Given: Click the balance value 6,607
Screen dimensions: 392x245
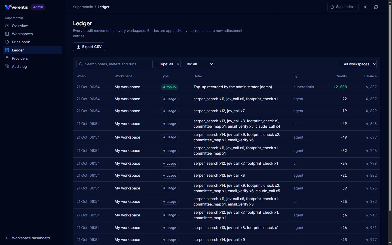Looking at the screenshot, I should click(371, 87).
